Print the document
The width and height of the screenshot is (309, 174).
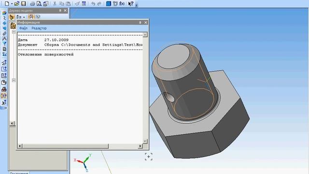[32, 3]
